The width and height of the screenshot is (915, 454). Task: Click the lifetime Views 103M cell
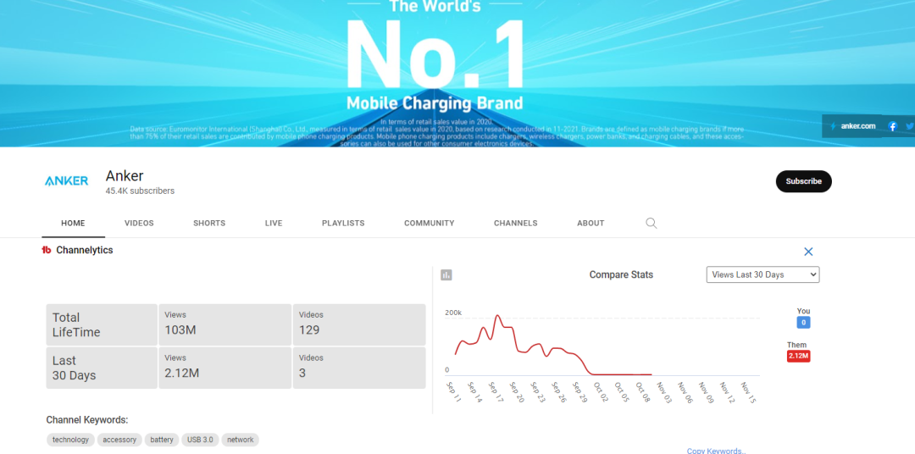click(225, 324)
